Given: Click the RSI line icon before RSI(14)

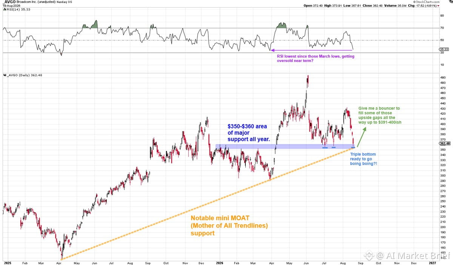Looking at the screenshot, I should pos(4,9).
